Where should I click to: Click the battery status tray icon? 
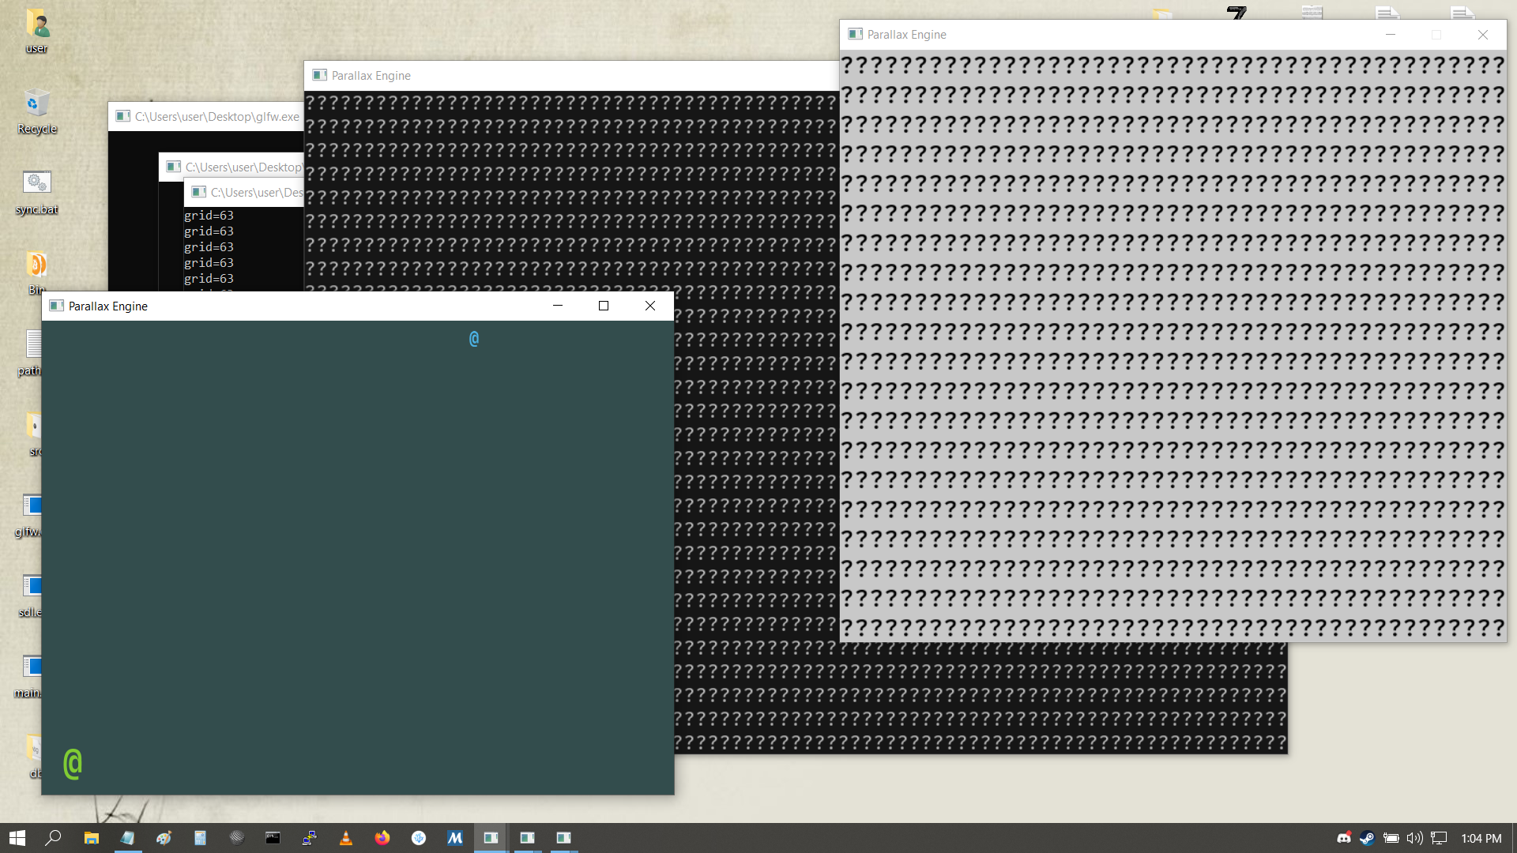[x=1391, y=838]
